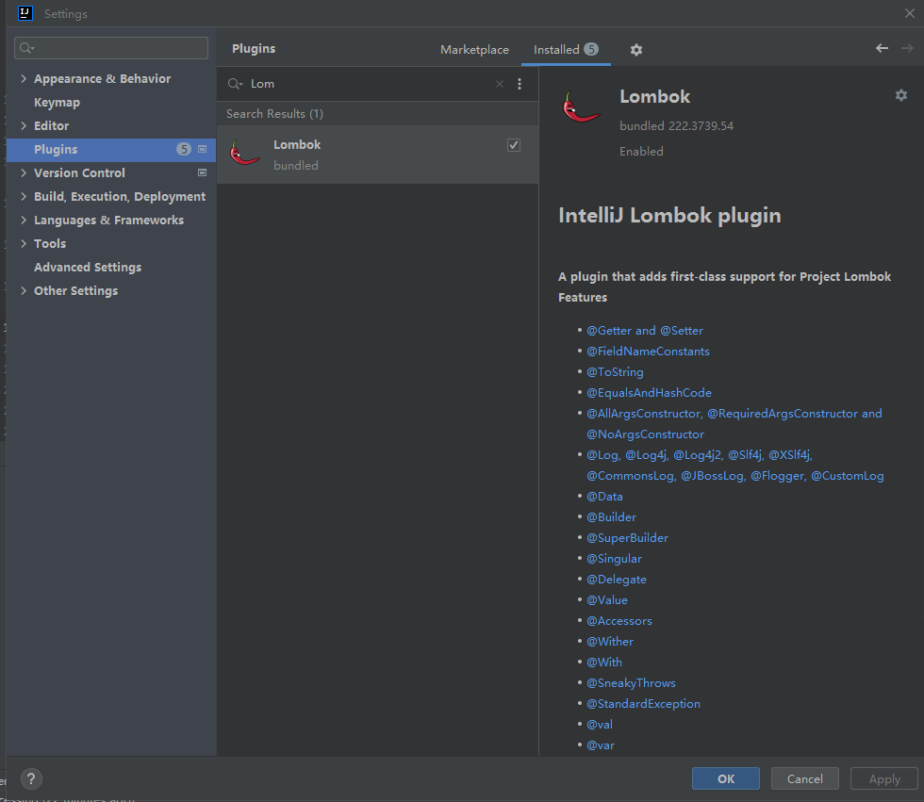Click the bundled 222.3739.54 version text

677,126
